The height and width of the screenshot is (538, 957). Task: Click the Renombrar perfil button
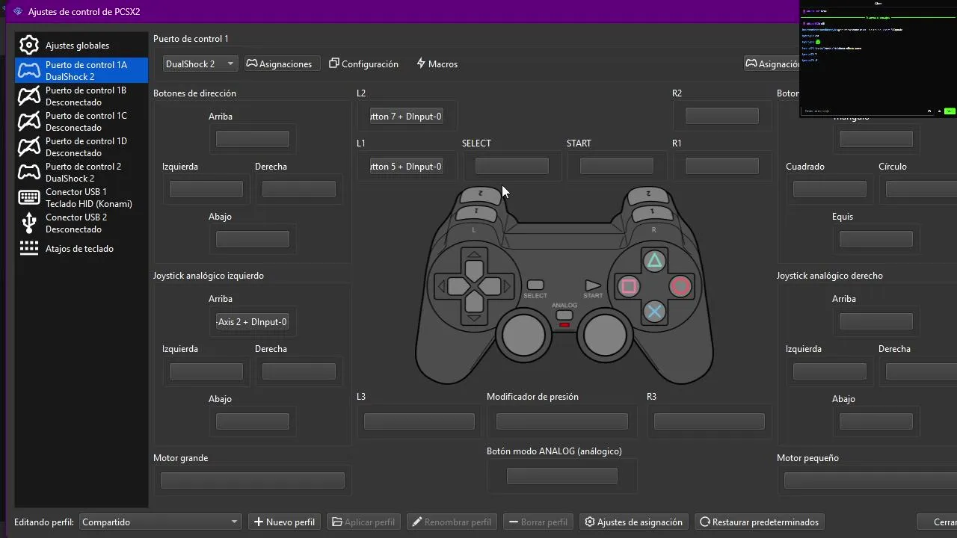tap(452, 522)
